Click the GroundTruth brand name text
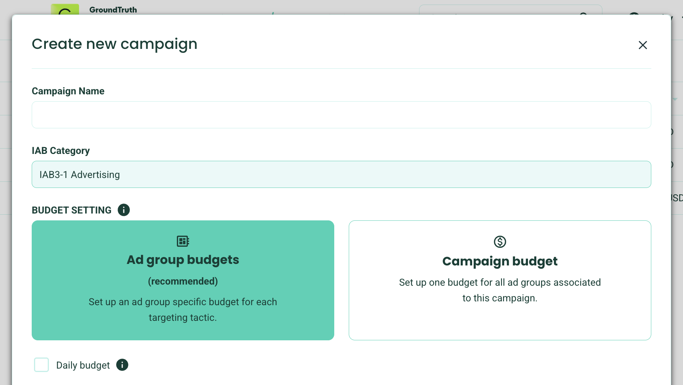 (113, 10)
